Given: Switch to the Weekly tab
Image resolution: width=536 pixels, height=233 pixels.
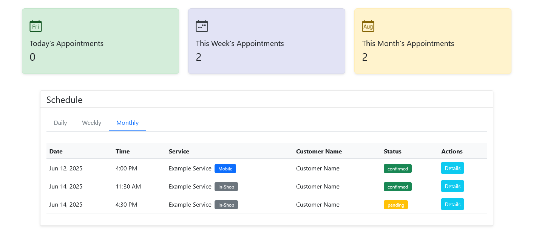Looking at the screenshot, I should 91,123.
